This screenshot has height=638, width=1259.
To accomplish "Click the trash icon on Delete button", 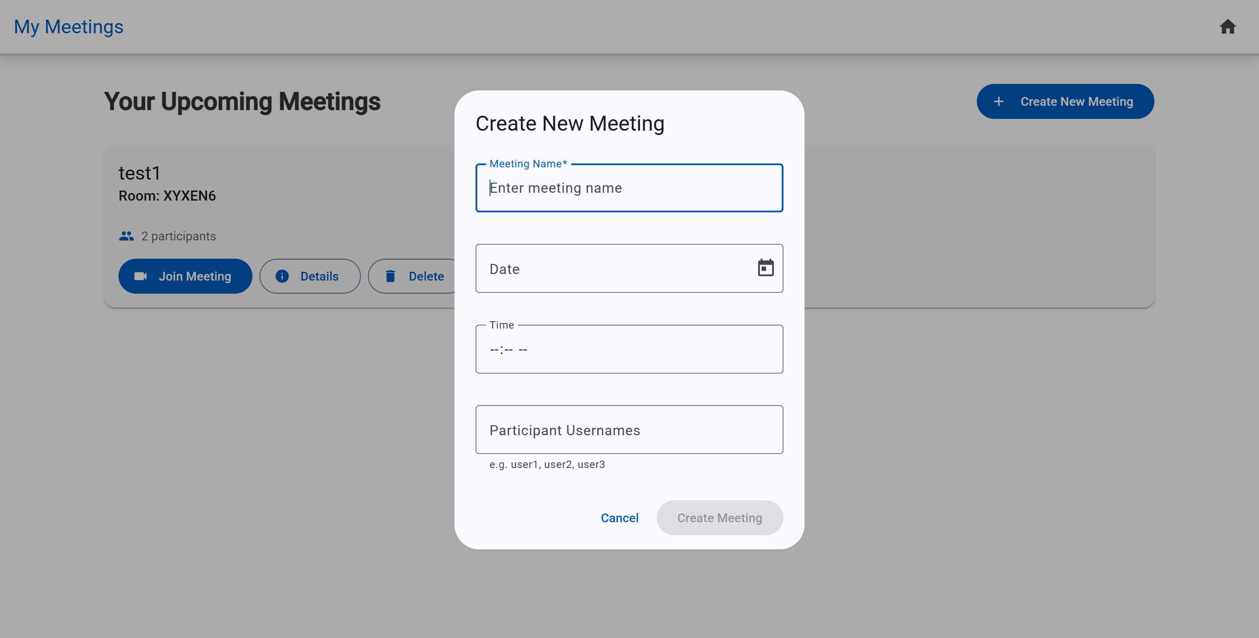I will 390,276.
